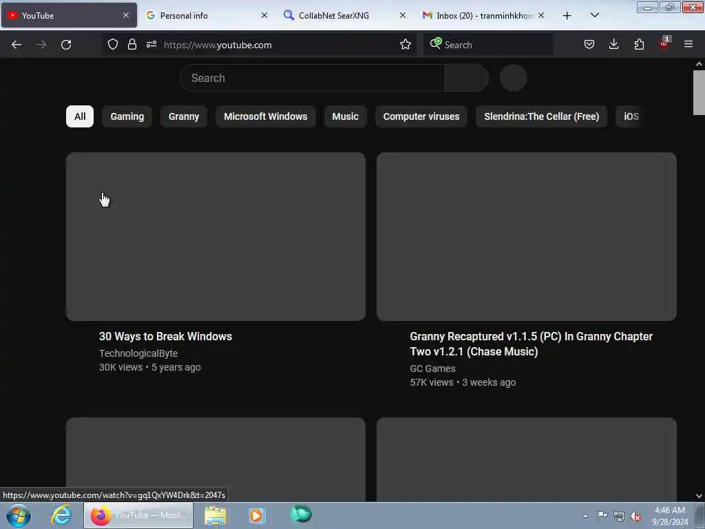
Task: Close the Personal info tab
Action: (264, 15)
